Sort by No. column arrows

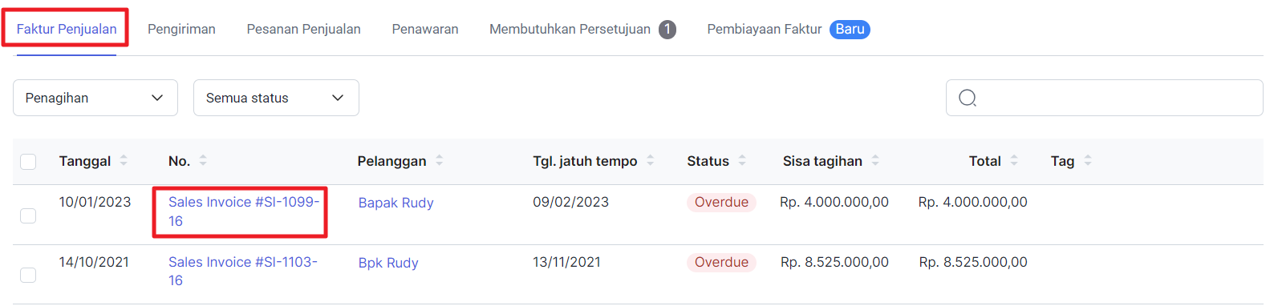[x=203, y=161]
